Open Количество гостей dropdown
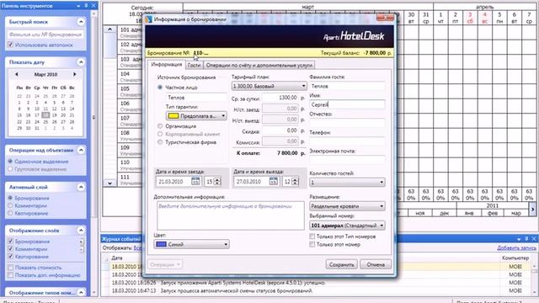The image size is (539, 303). point(347,182)
